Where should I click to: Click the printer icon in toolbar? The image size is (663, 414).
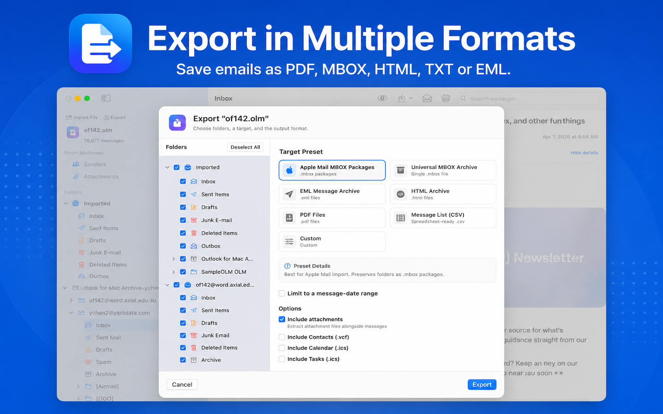click(x=445, y=98)
